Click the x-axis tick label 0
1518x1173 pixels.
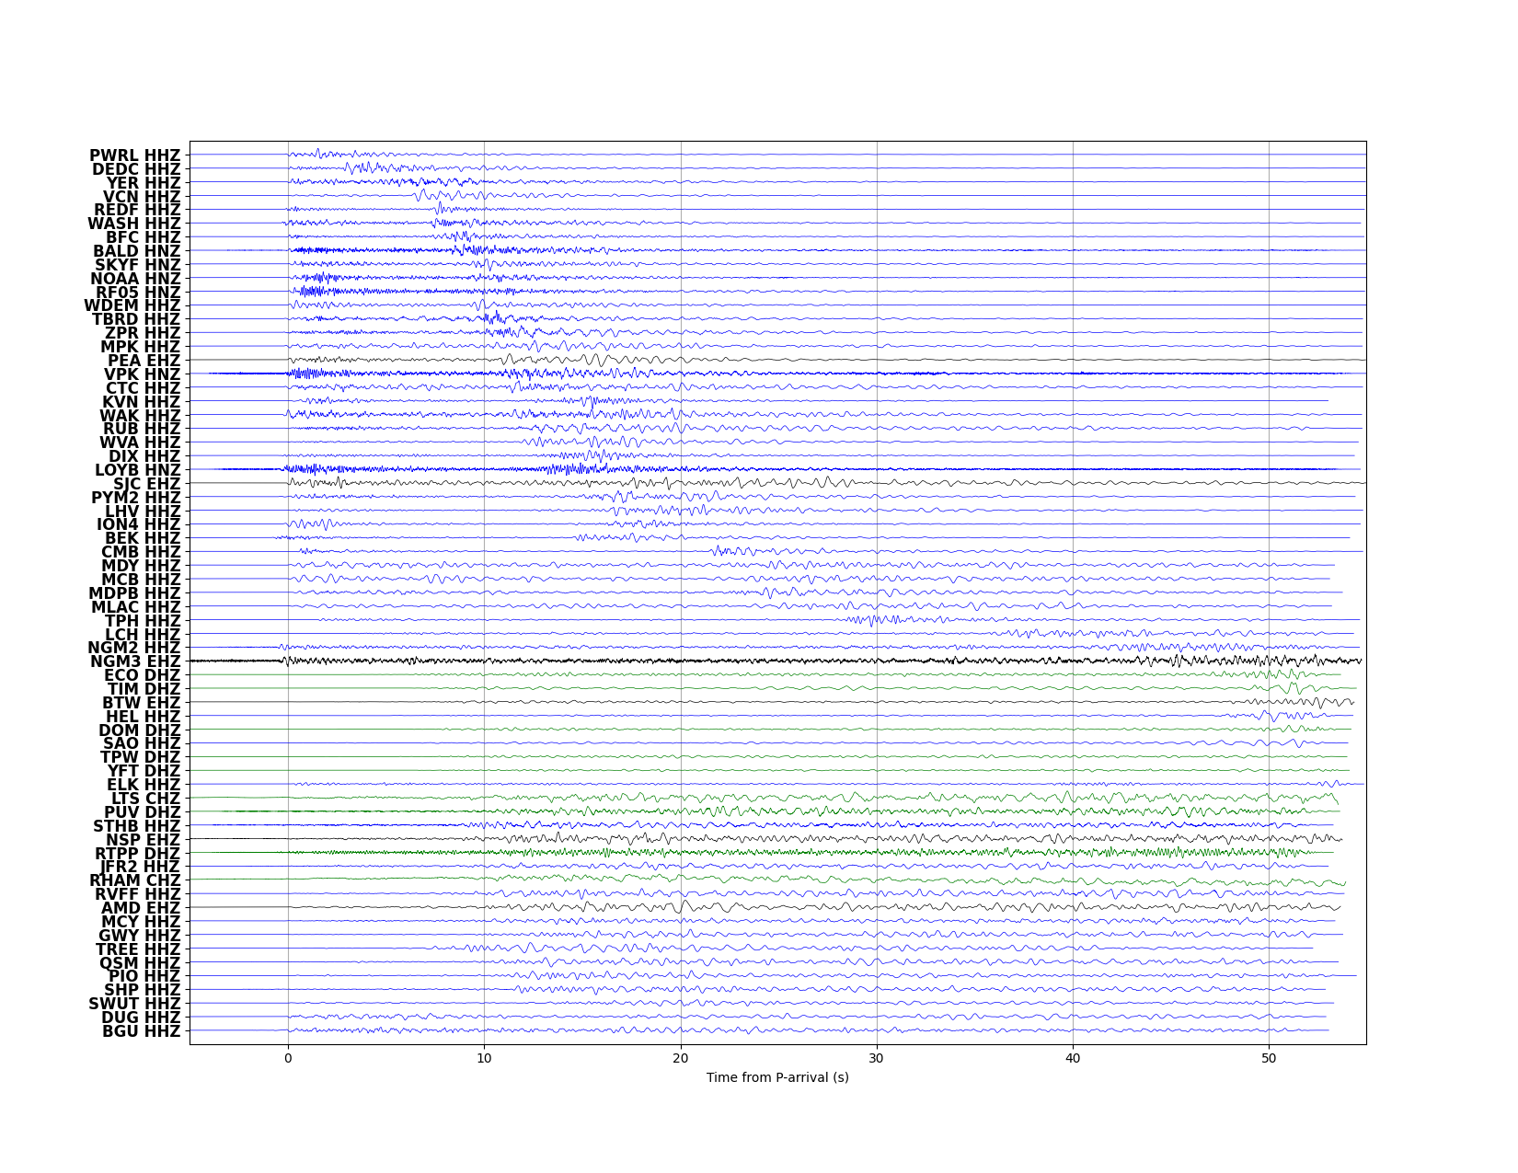click(288, 1059)
